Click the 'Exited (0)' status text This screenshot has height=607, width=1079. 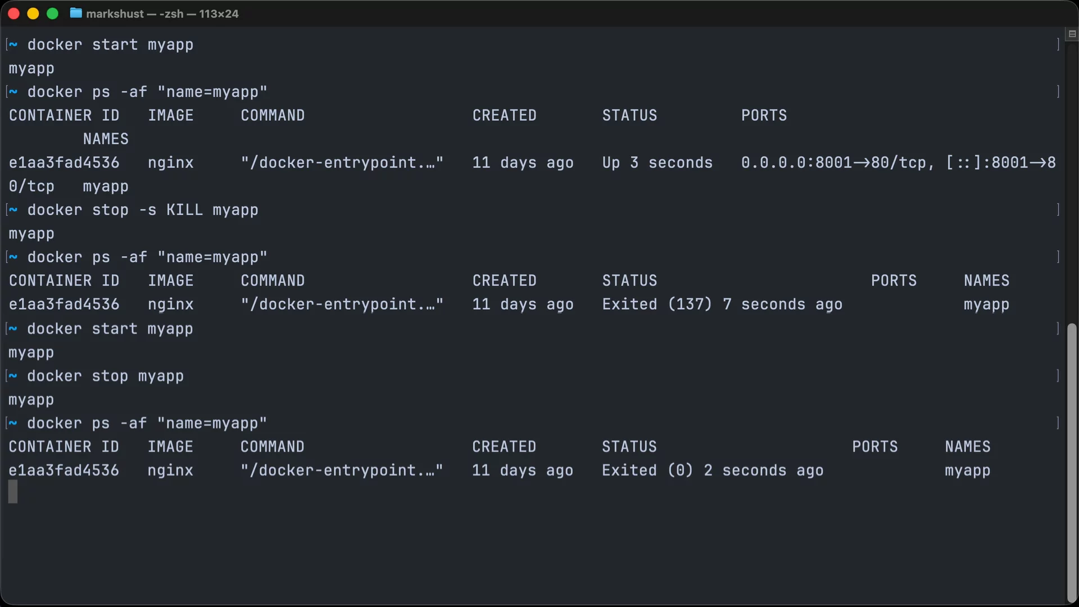coord(647,470)
